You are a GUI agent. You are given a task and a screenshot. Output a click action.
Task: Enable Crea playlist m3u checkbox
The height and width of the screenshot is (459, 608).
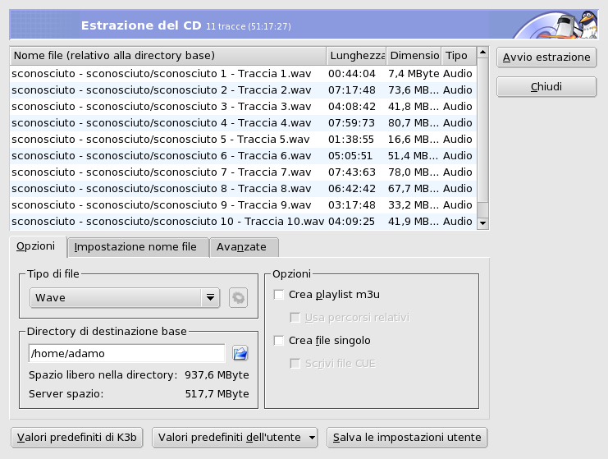point(279,294)
